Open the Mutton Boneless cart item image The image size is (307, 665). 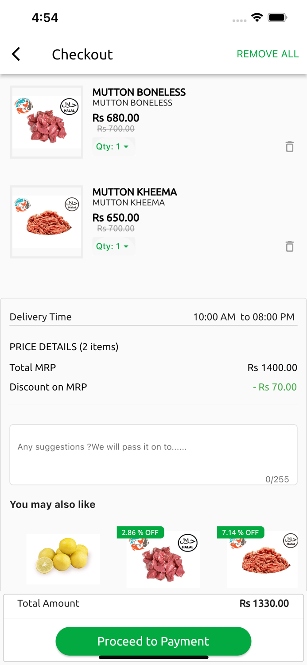pyautogui.click(x=47, y=122)
